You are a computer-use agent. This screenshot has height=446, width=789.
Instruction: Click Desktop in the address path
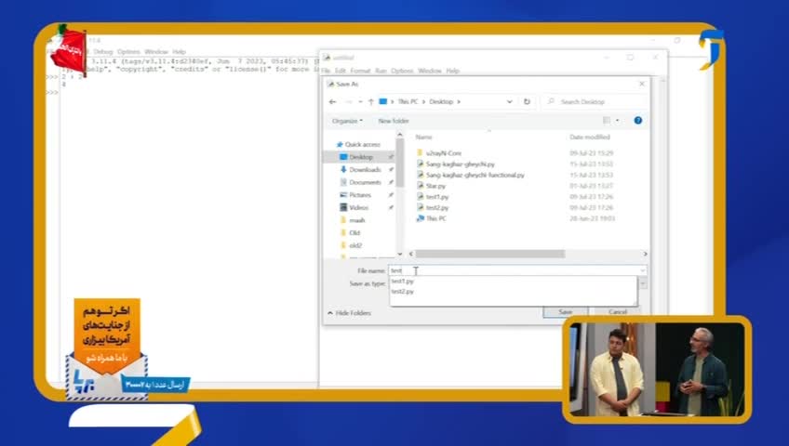pos(441,101)
